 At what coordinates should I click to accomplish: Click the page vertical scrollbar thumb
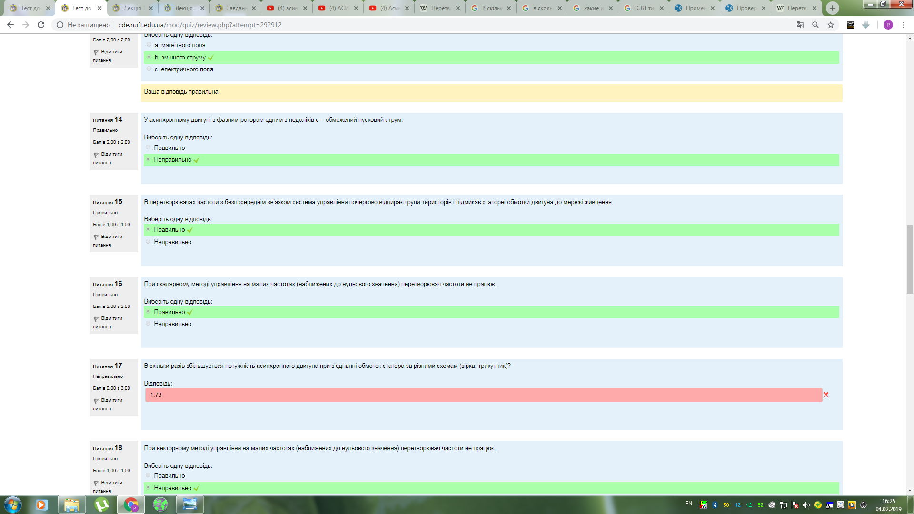[x=910, y=259]
